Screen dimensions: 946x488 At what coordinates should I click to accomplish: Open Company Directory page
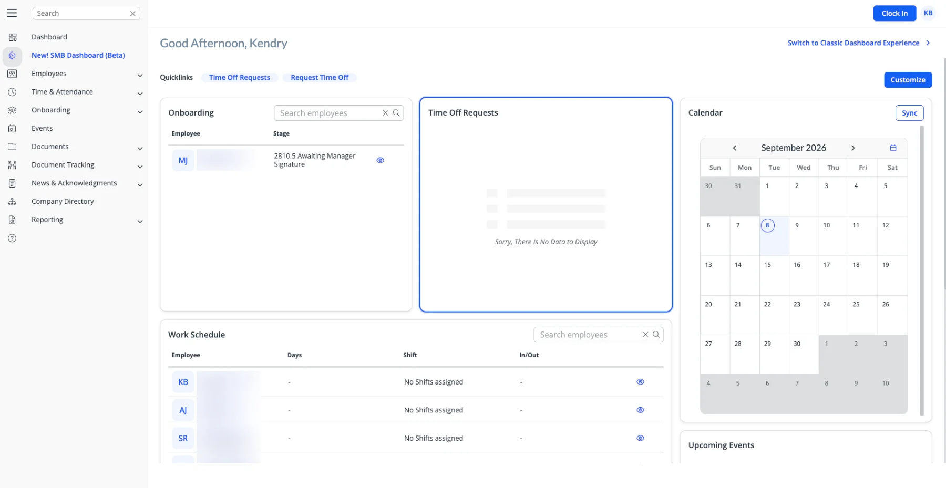pos(63,202)
